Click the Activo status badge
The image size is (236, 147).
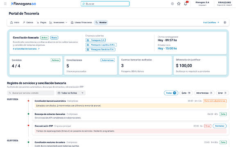(x=44, y=38)
